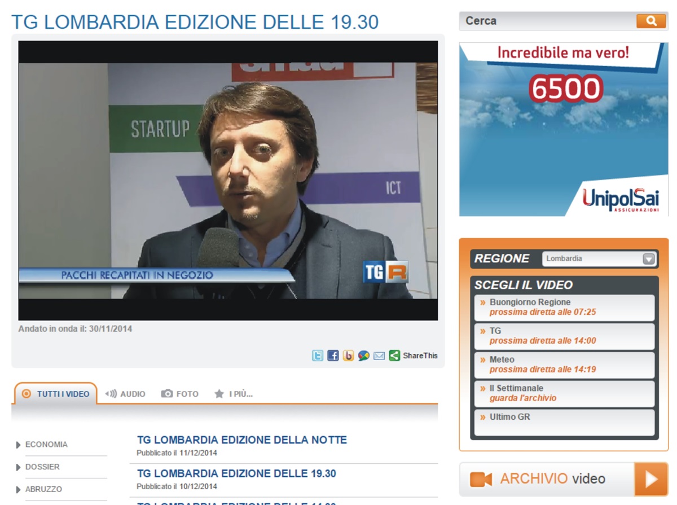Click 'Andato in onda il: 30/11/2014' text
677x505 pixels.
coord(76,328)
